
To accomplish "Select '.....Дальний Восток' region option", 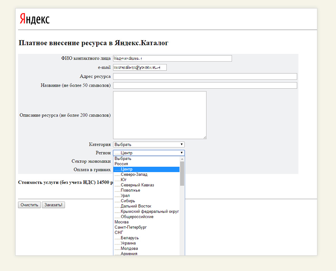I will pyautogui.click(x=146, y=206).
